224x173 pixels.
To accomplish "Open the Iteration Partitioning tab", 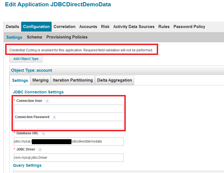I will click(73, 80).
